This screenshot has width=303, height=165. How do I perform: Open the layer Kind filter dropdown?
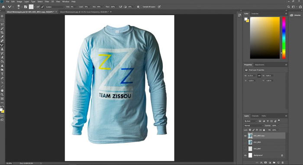point(251,121)
